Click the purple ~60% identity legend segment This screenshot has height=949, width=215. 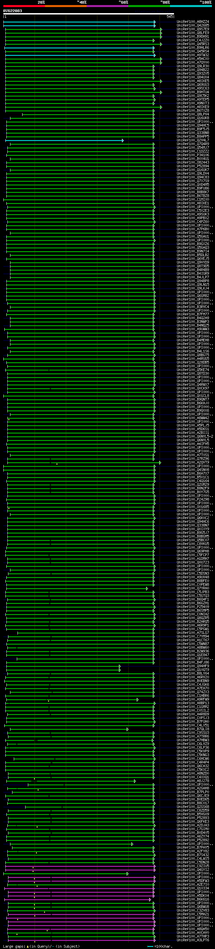(x=108, y=6)
